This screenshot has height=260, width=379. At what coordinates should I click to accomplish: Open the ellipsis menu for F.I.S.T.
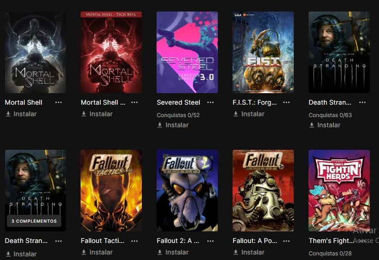[286, 102]
